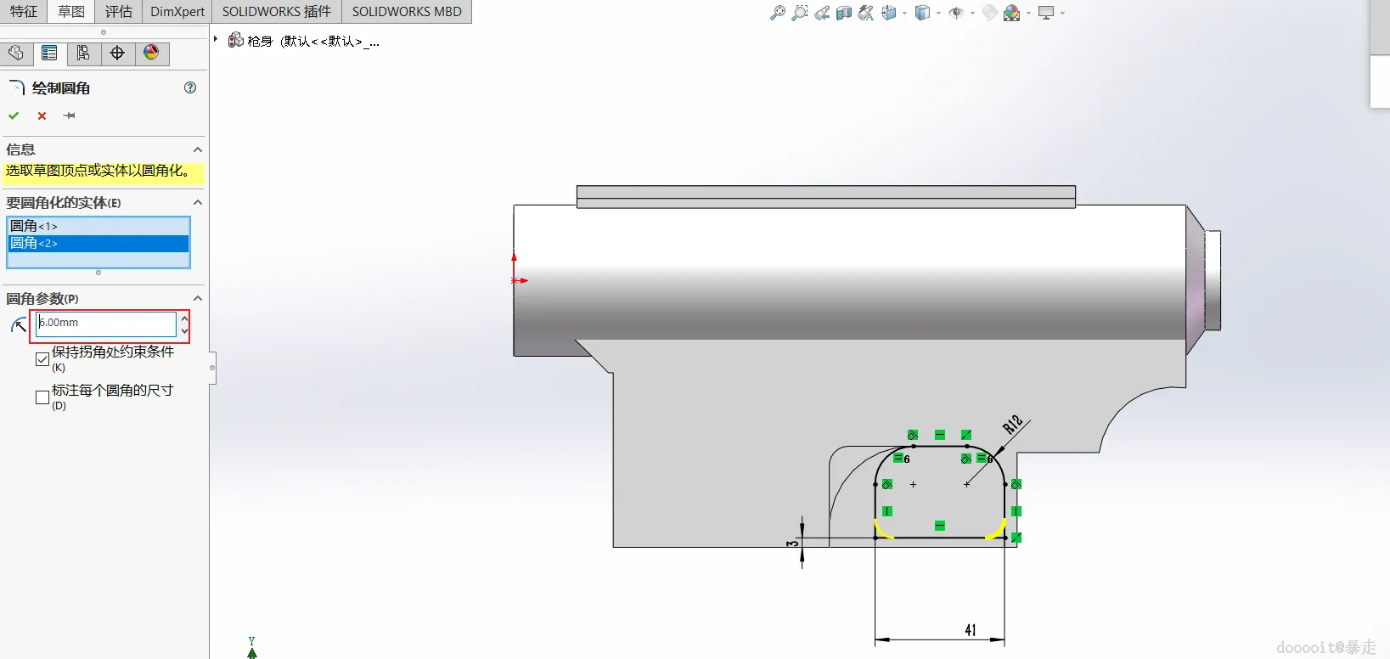Open the DimXpertManager crosshair tab icon
The width and height of the screenshot is (1390, 659).
click(117, 54)
